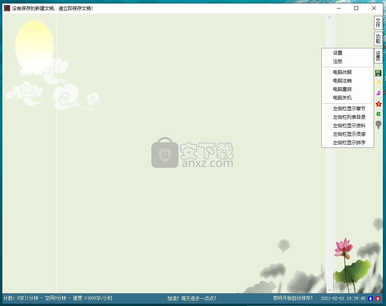
Task: Click the editor scrollbar down arrow
Action: [330, 290]
